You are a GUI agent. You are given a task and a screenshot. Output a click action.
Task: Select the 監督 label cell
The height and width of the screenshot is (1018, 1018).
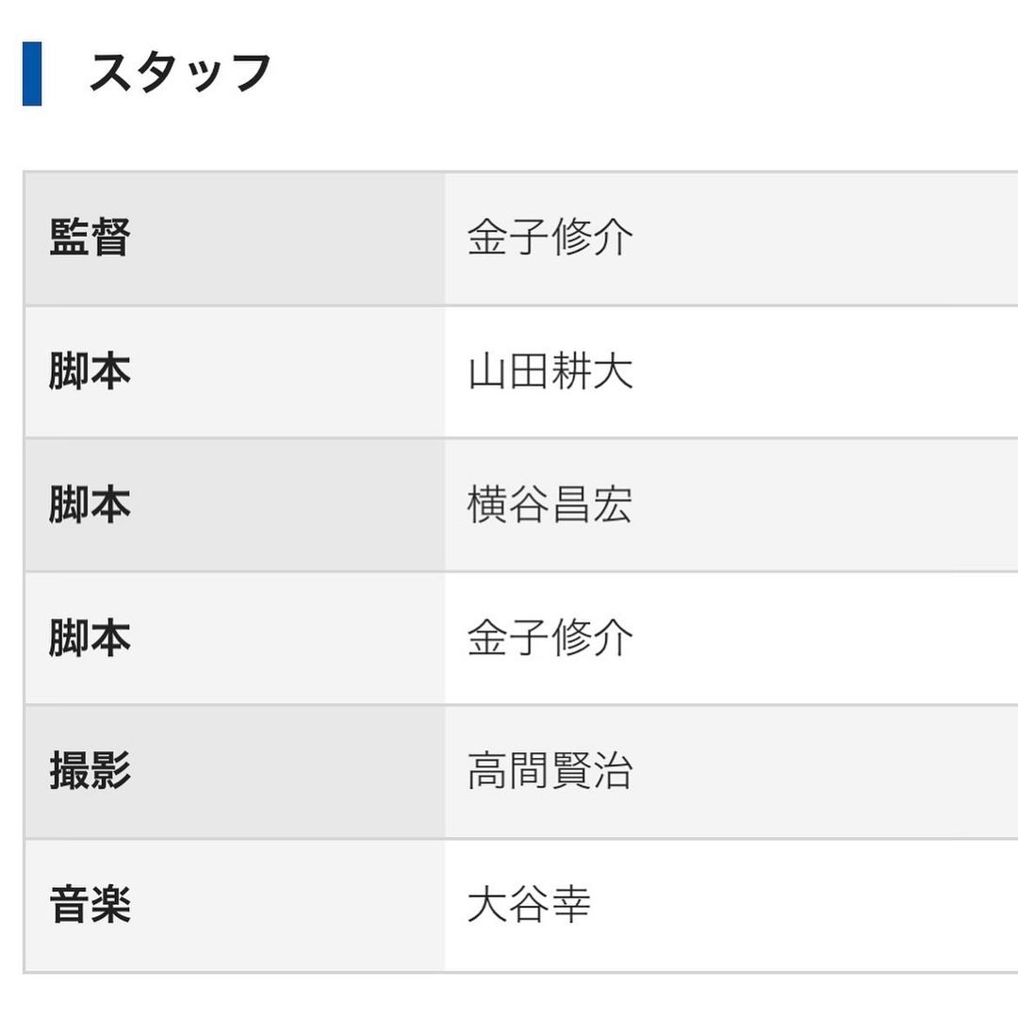click(90, 238)
